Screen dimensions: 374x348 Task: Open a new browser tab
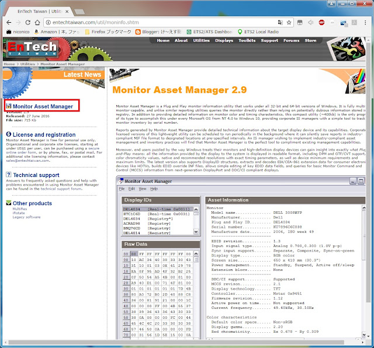click(79, 12)
